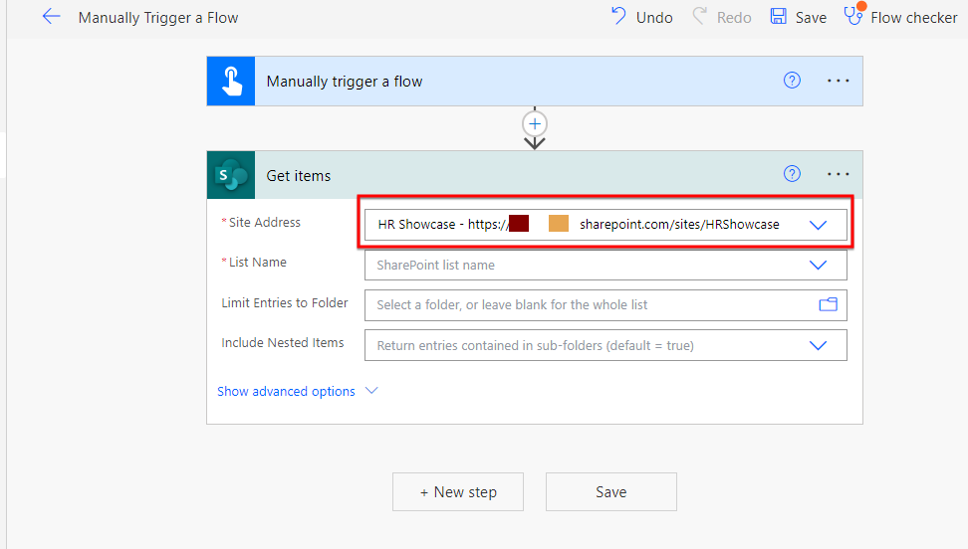Viewport: 968px width, 549px height.
Task: Open help for Get items action
Action: click(792, 174)
